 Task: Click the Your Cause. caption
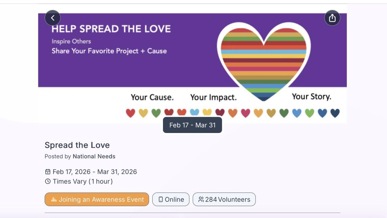(x=152, y=97)
